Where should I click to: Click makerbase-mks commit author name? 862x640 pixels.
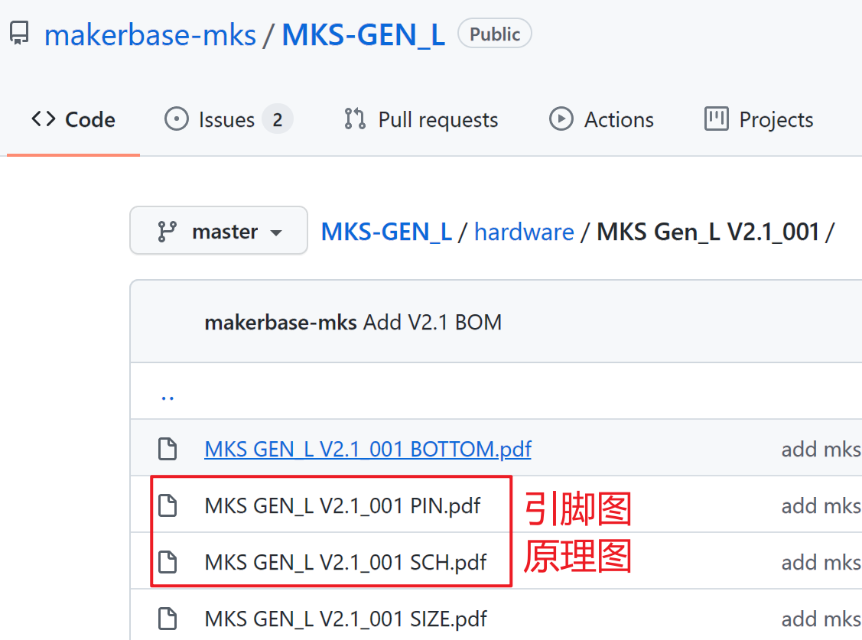pyautogui.click(x=281, y=323)
